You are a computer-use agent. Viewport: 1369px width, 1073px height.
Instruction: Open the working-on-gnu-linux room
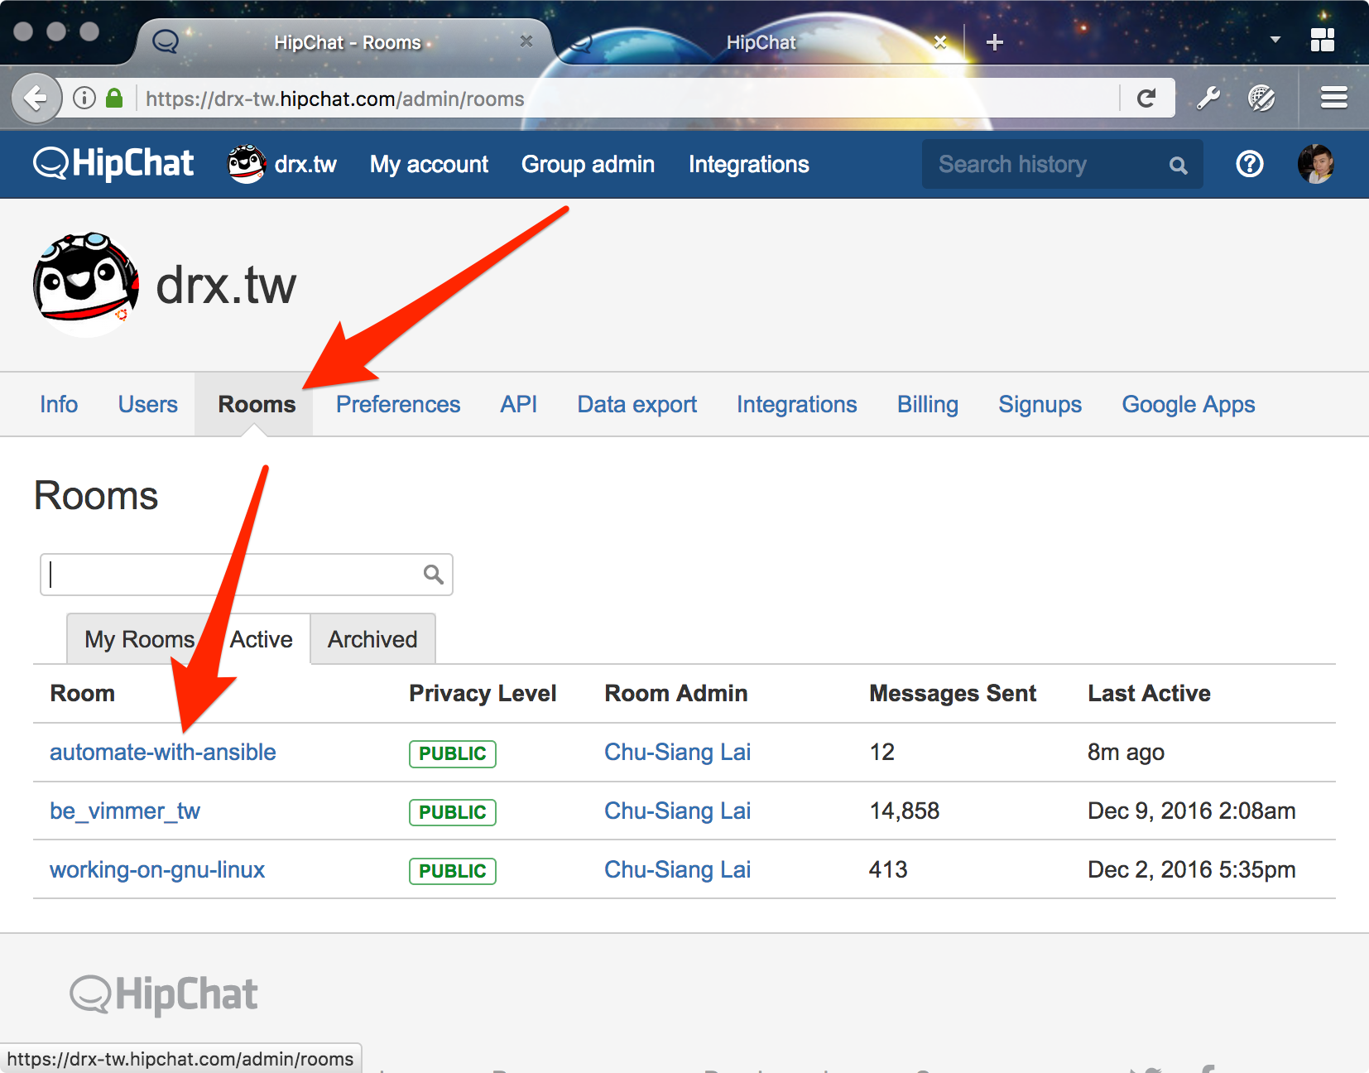click(157, 869)
